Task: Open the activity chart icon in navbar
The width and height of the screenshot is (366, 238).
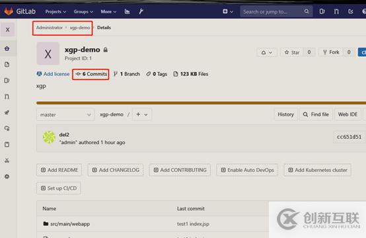Action: (128, 11)
